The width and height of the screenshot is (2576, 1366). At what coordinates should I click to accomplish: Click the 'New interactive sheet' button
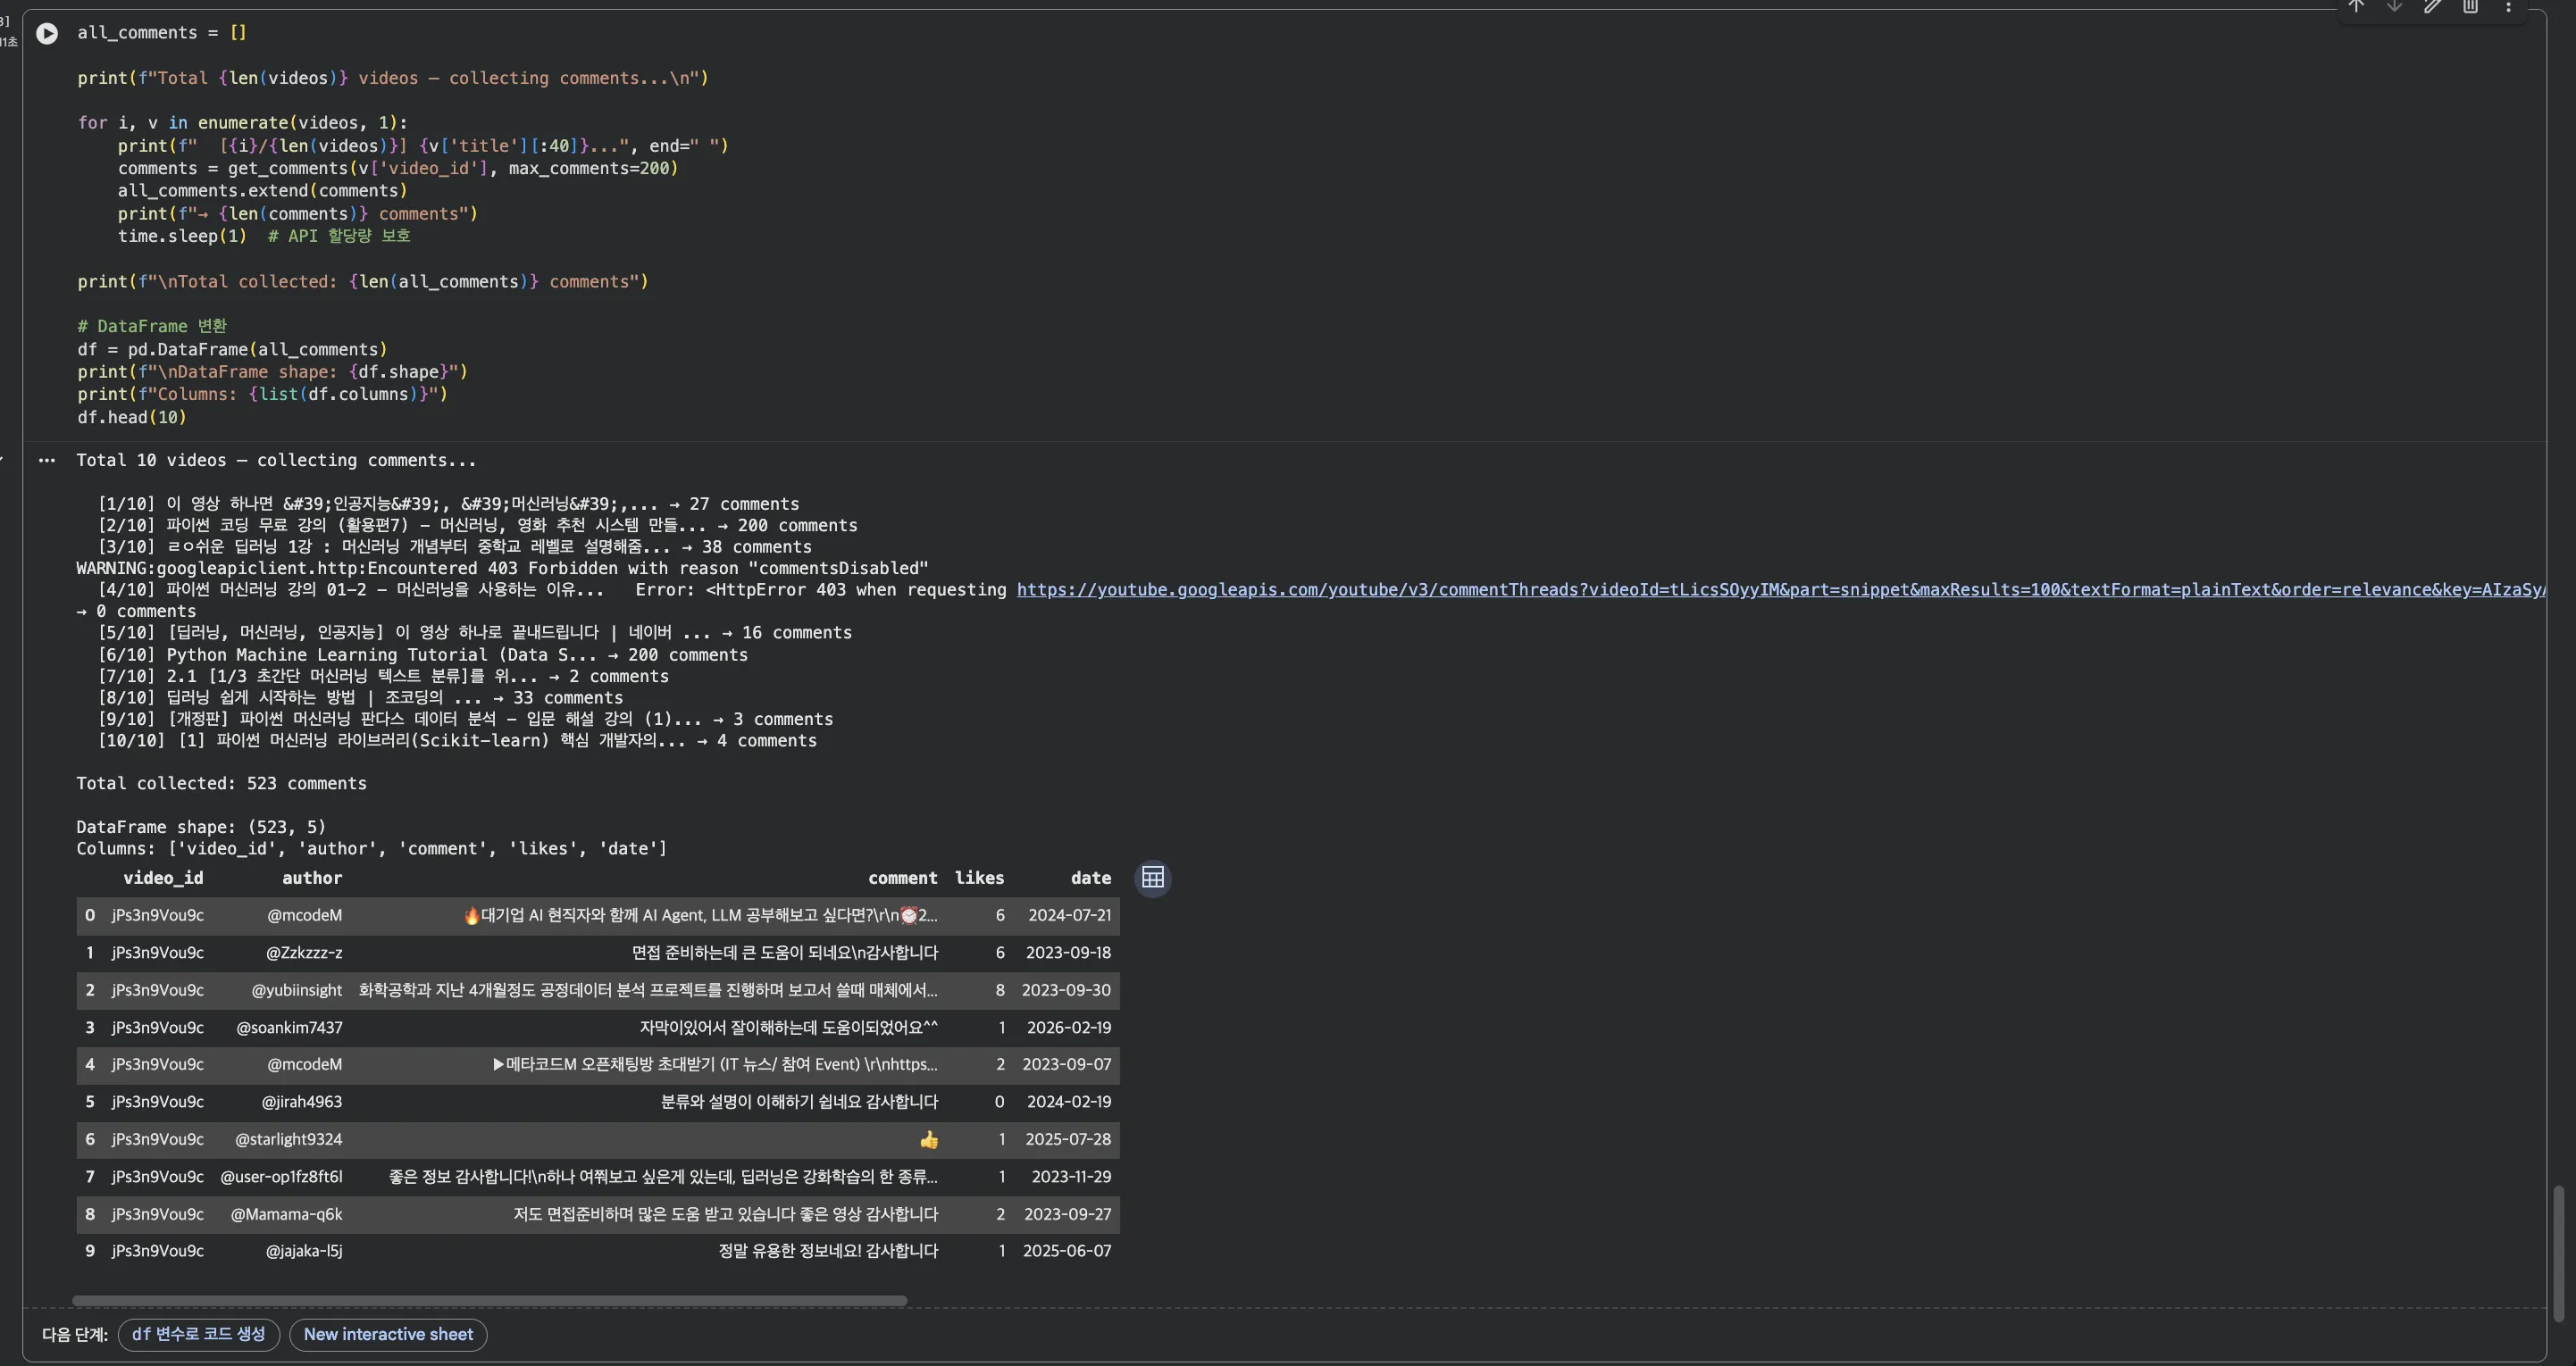388,1334
